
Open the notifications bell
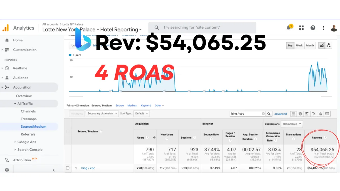[289, 28]
